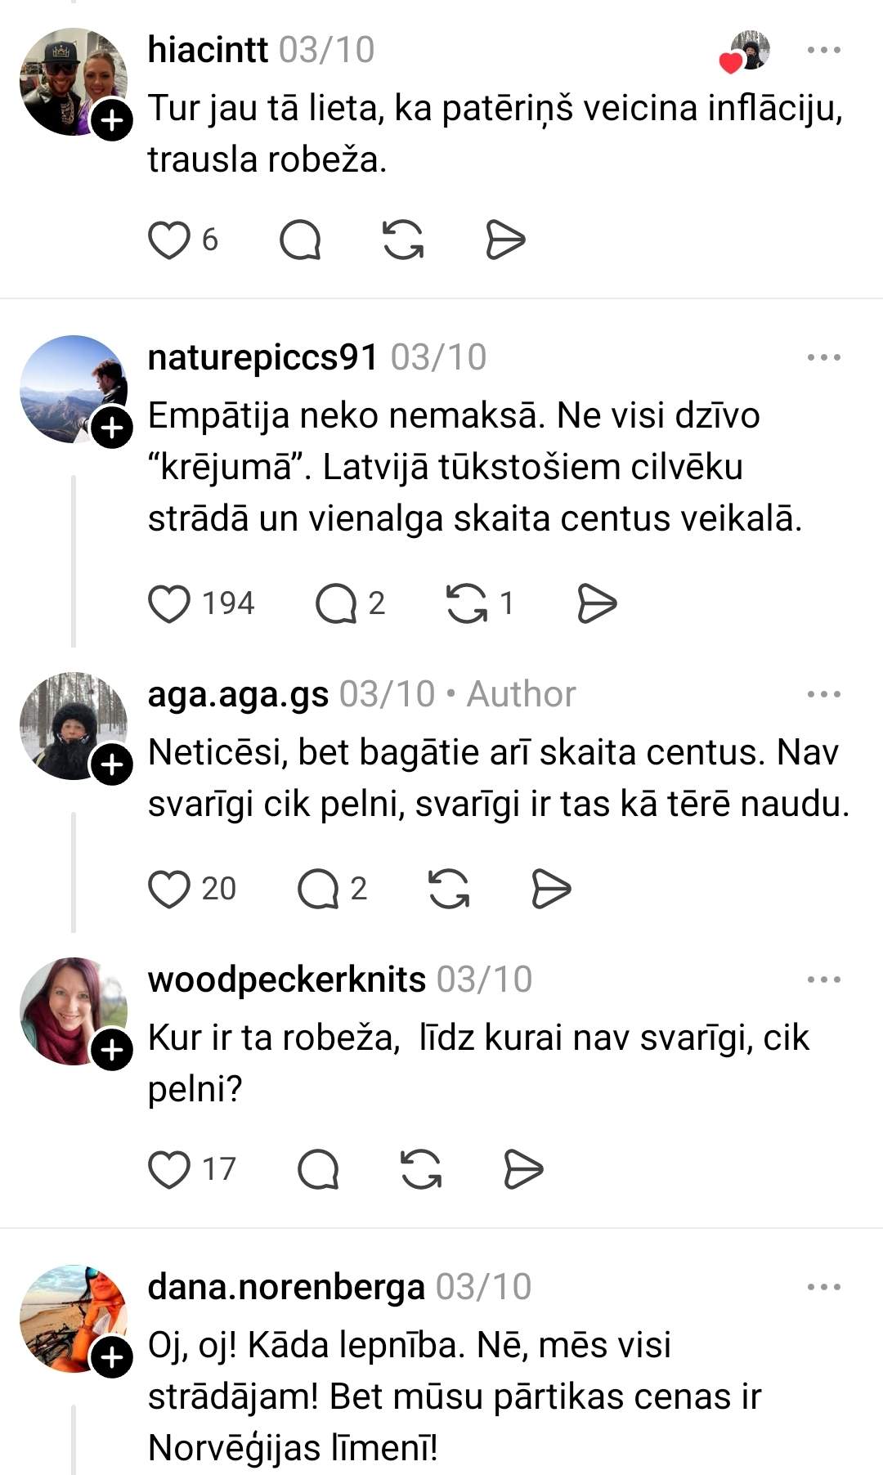The width and height of the screenshot is (883, 1475).
Task: Repost the woodpeckerknits comment
Action: (x=421, y=1169)
